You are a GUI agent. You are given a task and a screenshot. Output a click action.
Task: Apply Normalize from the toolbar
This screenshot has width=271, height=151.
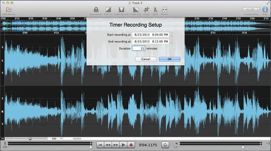coord(96,10)
